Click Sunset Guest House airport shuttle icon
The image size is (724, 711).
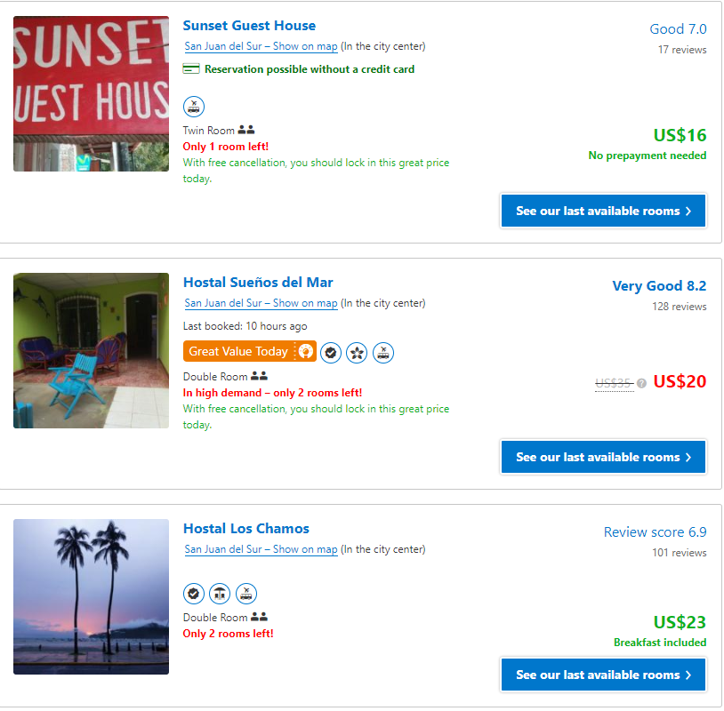click(194, 107)
